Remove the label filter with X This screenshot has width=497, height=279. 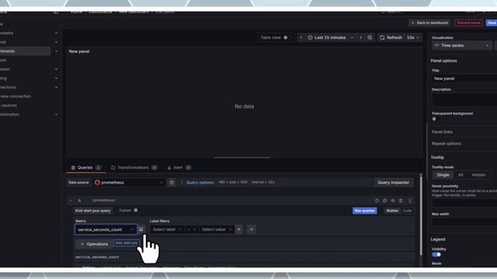tap(239, 229)
